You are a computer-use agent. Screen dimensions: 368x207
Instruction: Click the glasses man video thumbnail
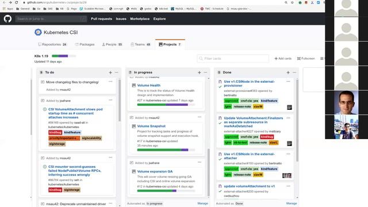346,102
